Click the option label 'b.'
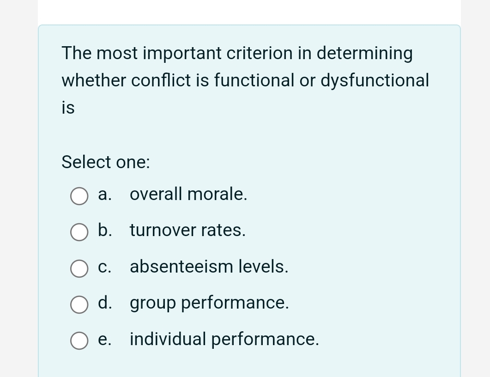This screenshot has height=377, width=490. click(105, 231)
